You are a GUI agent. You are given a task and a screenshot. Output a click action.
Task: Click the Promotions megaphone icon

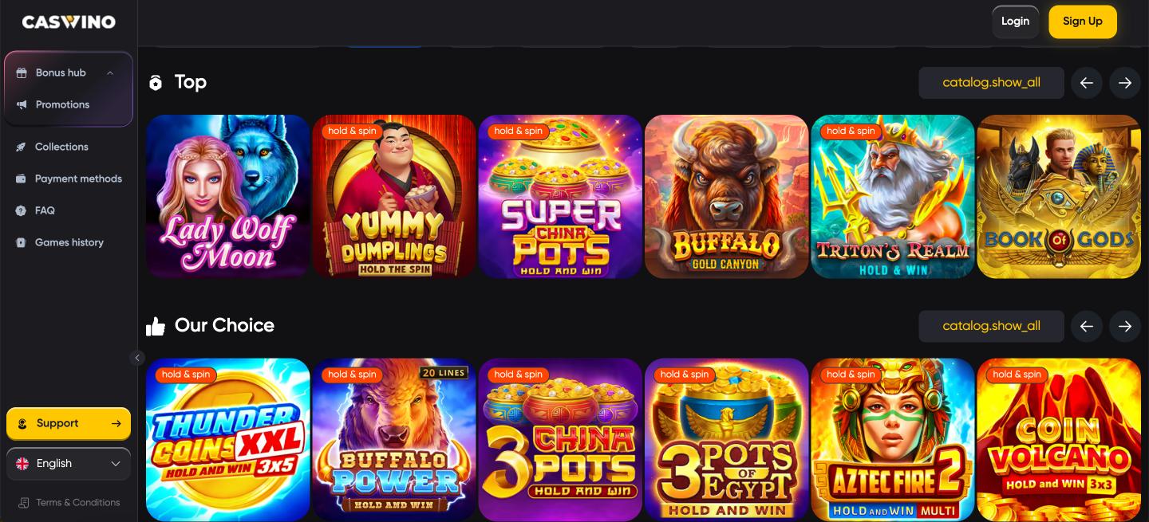point(22,104)
